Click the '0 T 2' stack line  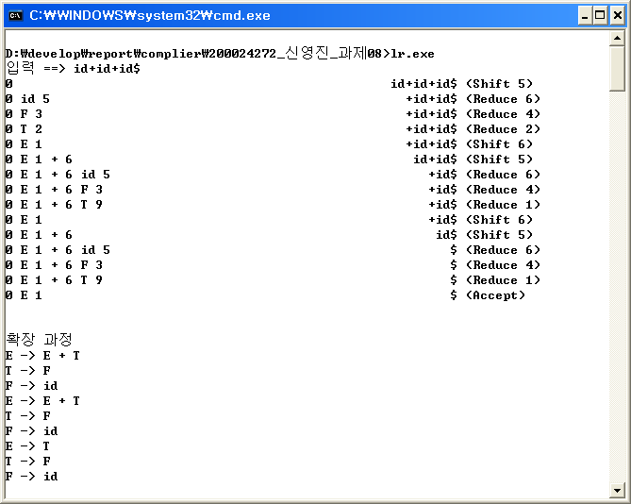(24, 129)
